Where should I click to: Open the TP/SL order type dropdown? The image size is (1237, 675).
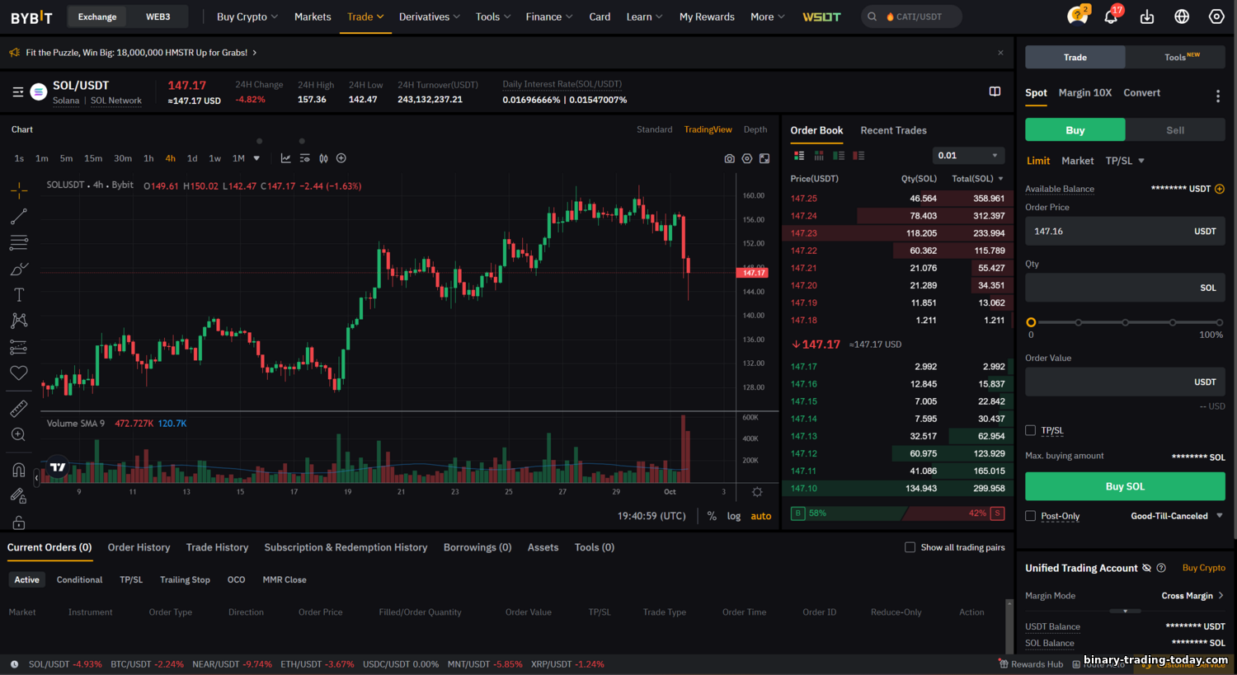[1125, 161]
